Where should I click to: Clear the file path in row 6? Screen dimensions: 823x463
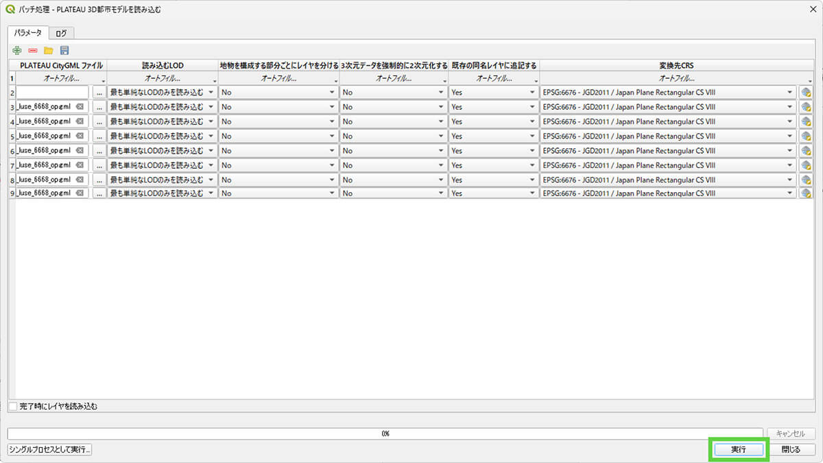(x=80, y=150)
